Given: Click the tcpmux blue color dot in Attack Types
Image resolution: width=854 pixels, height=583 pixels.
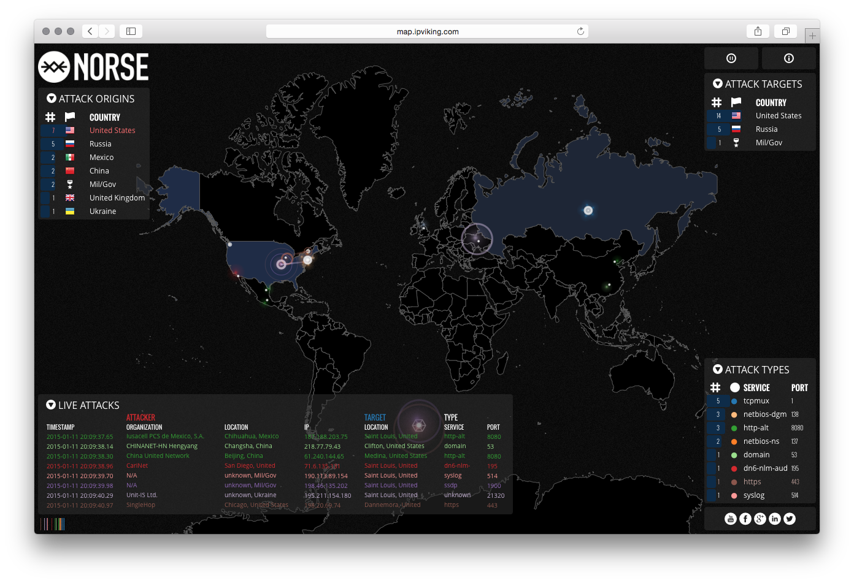Looking at the screenshot, I should coord(734,401).
